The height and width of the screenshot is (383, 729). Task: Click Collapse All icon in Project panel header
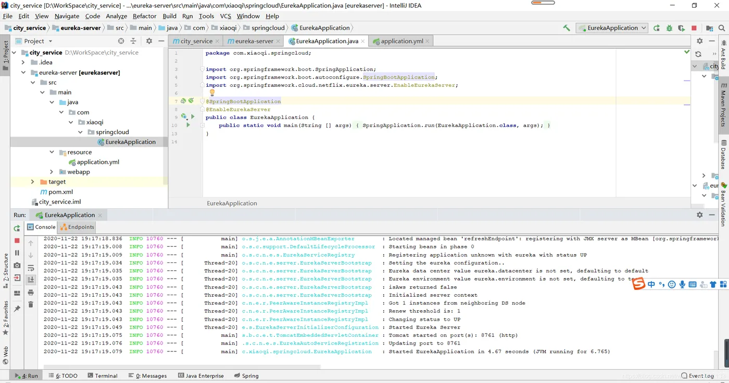click(133, 41)
